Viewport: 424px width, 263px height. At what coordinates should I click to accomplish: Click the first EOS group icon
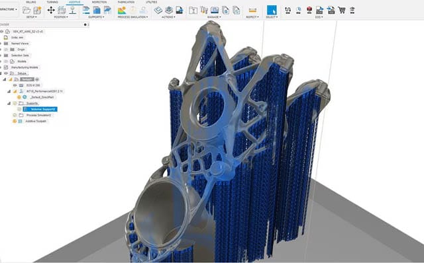tap(288, 11)
